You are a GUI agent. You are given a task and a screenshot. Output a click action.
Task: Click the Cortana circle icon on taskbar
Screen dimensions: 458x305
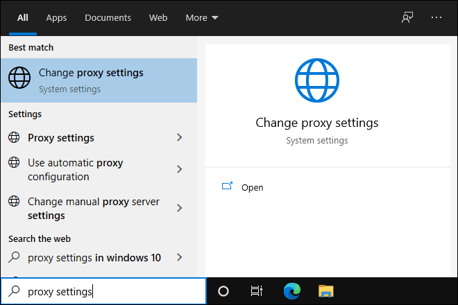tap(223, 291)
